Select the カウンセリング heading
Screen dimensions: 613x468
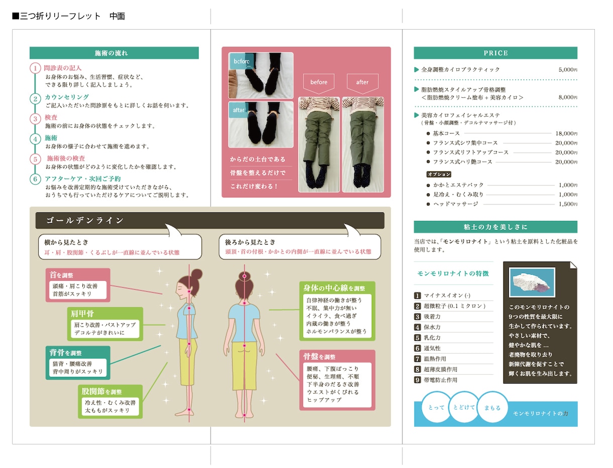tap(67, 97)
